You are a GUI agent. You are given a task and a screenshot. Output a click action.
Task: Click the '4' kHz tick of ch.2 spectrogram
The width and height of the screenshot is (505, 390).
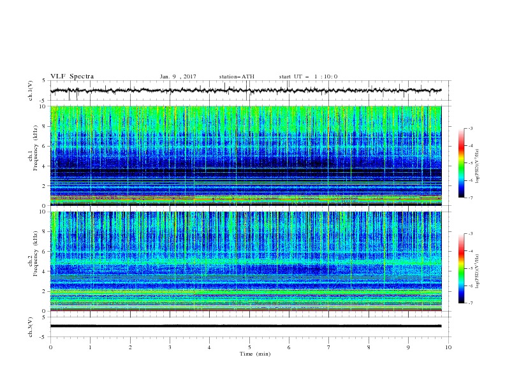[x=45, y=271]
